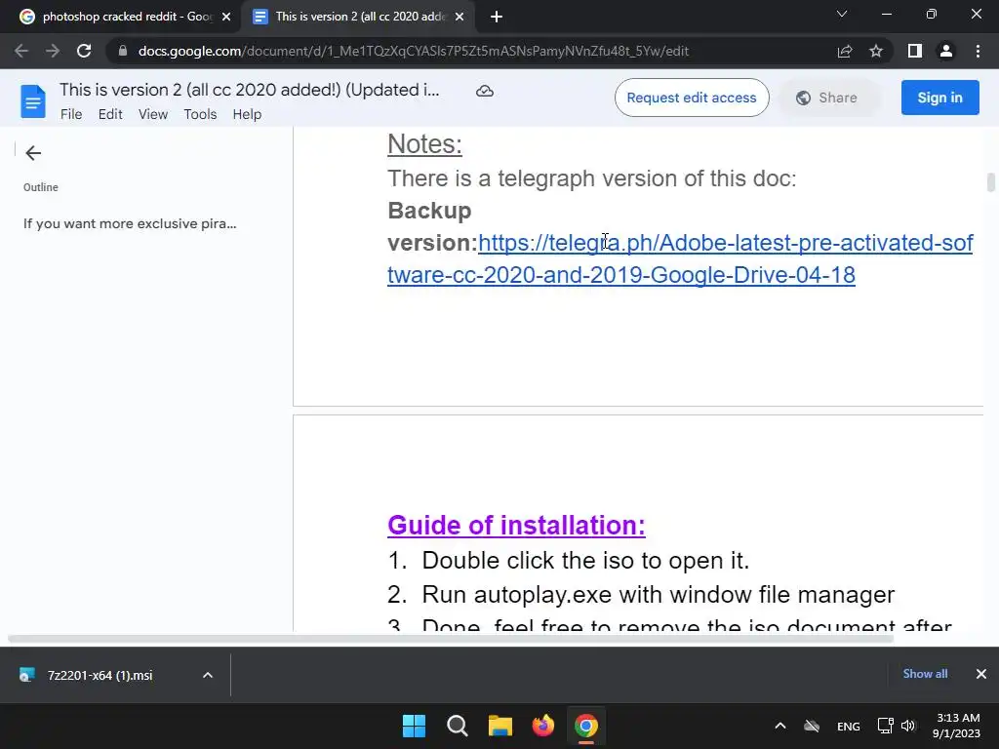This screenshot has width=999, height=749.
Task: Close the downloads bar
Action: (x=981, y=674)
